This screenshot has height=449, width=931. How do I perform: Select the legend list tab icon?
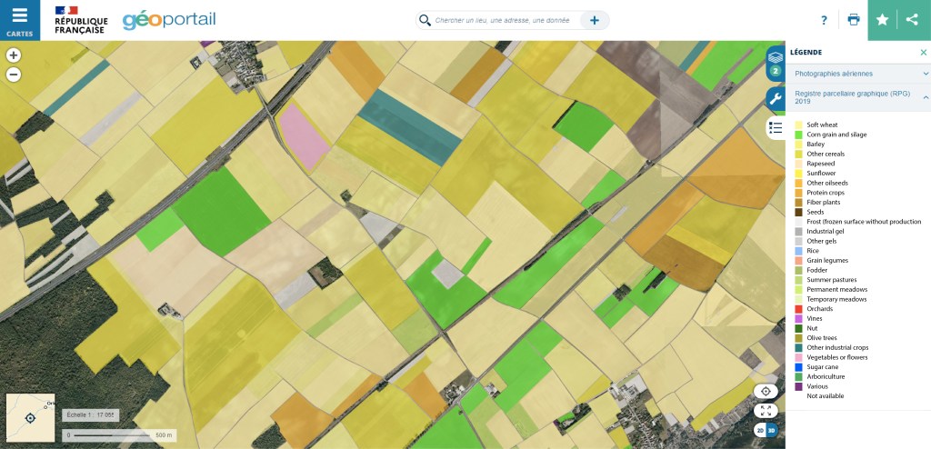(776, 127)
